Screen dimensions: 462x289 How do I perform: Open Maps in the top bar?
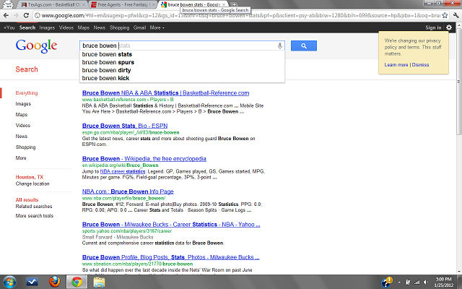[84, 27]
